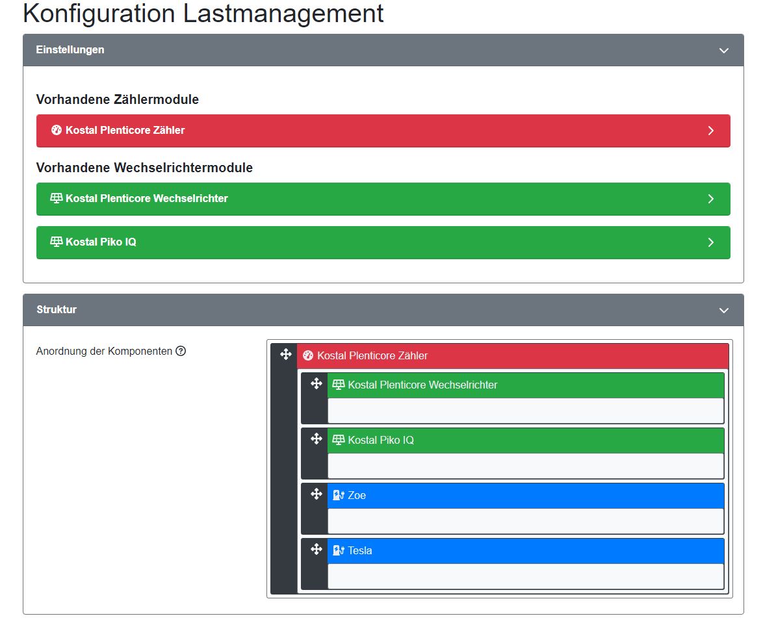This screenshot has height=627, width=763.
Task: Click Vorhandene Wechselrichtermodule heading
Action: point(144,168)
